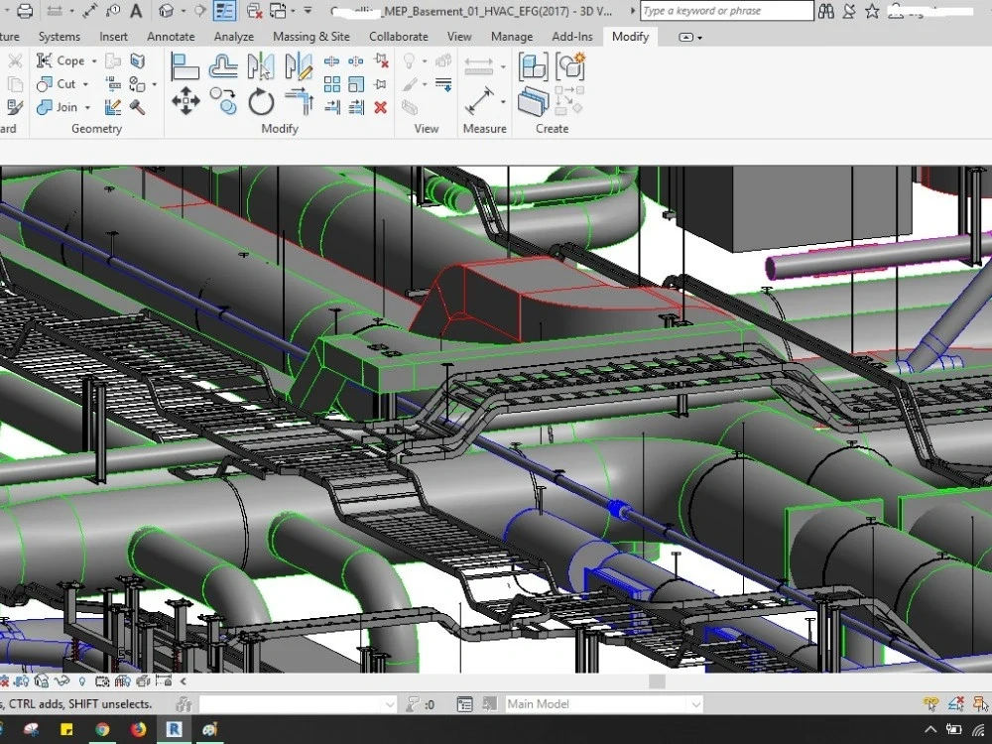The height and width of the screenshot is (744, 992).
Task: Toggle ribbon minimize button beside Modify tab
Action: [685, 38]
